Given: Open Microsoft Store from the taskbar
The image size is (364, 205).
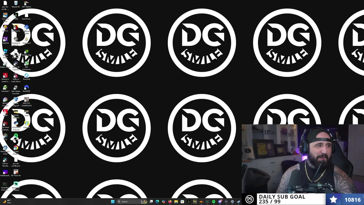Looking at the screenshot, I should click(x=182, y=202).
